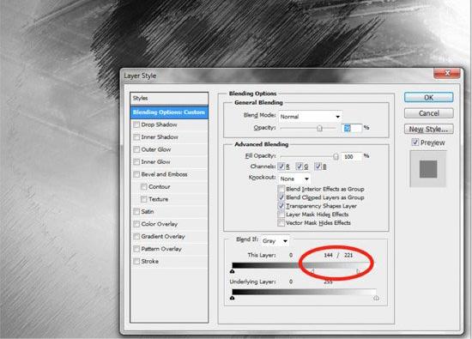472x339 pixels.
Task: Click the New Style... button
Action: click(428, 129)
